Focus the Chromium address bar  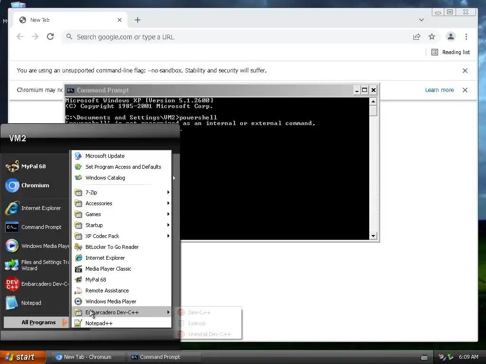[235, 37]
